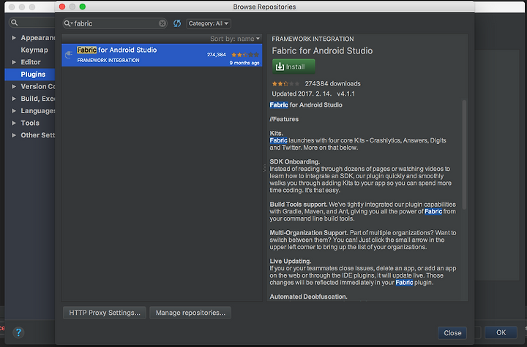Clear the fabric search field
This screenshot has width=527, height=347.
coord(162,23)
